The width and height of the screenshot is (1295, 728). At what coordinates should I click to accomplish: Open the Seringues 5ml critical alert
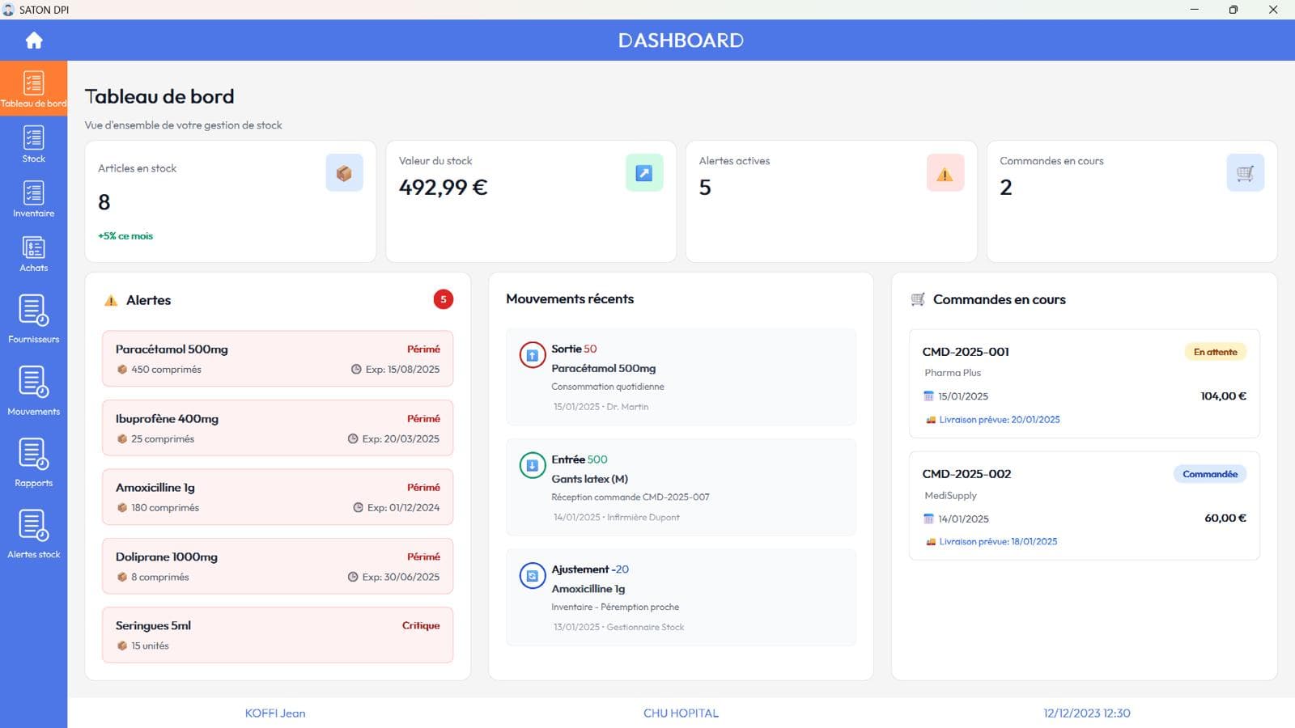[x=278, y=635]
